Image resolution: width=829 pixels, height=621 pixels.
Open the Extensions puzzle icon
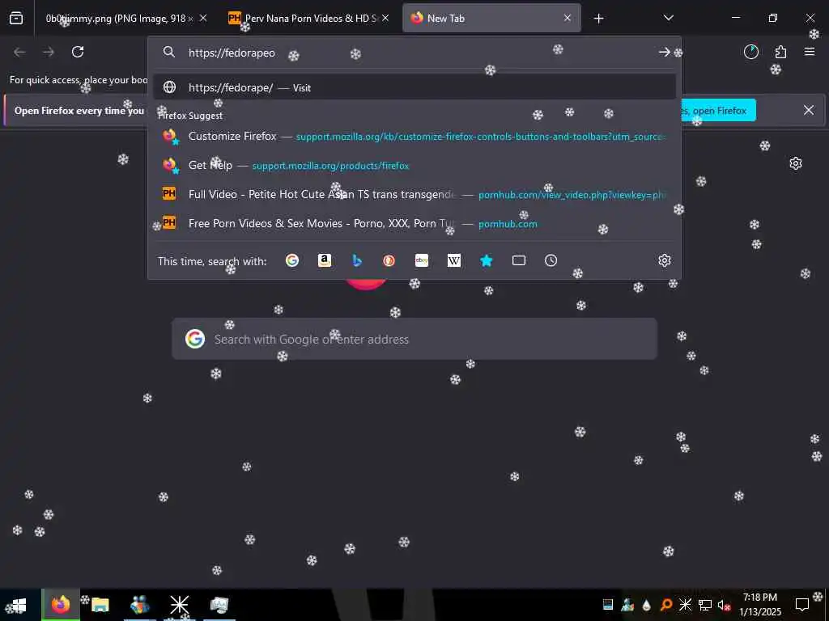click(780, 52)
